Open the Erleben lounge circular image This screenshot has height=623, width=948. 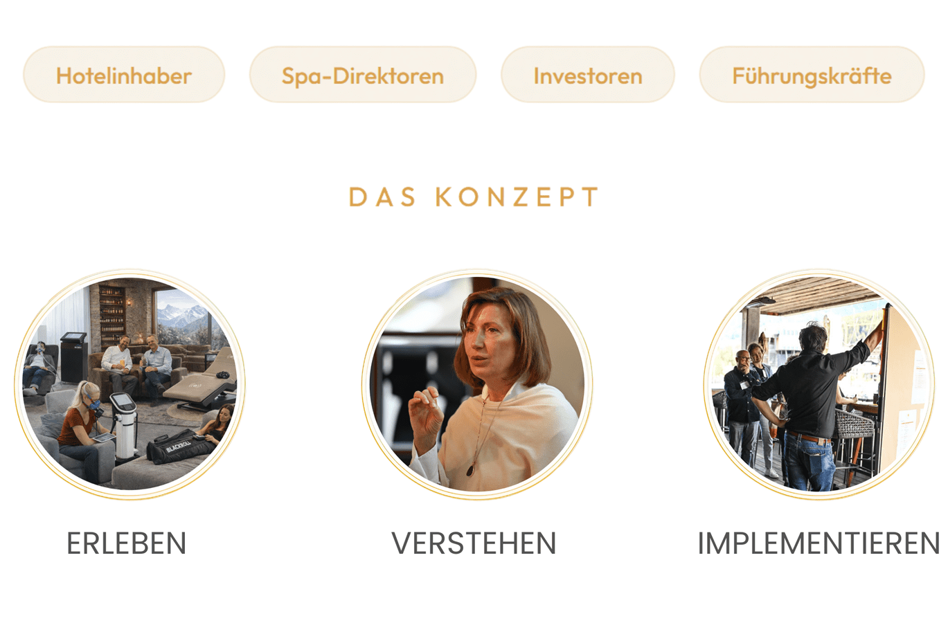click(129, 384)
